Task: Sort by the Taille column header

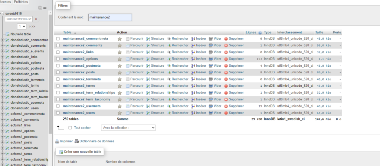Action: pos(319,33)
